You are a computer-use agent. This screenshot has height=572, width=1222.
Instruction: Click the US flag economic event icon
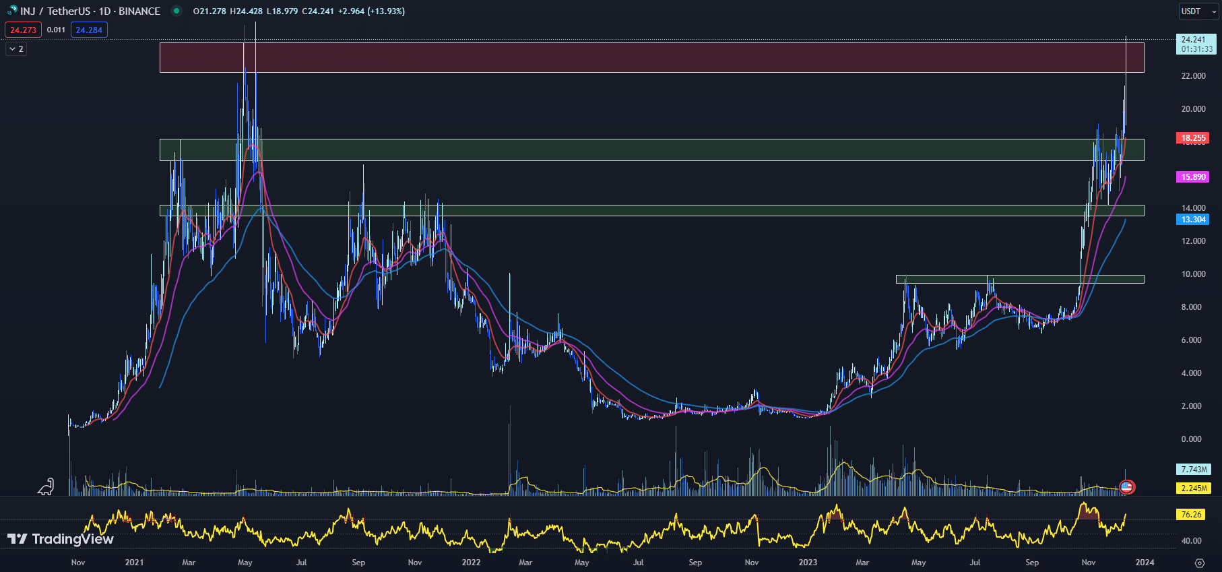point(1126,486)
